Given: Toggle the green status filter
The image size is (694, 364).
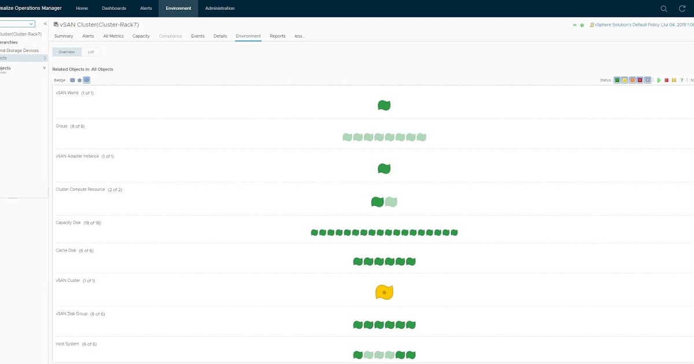Looking at the screenshot, I should click(x=617, y=80).
